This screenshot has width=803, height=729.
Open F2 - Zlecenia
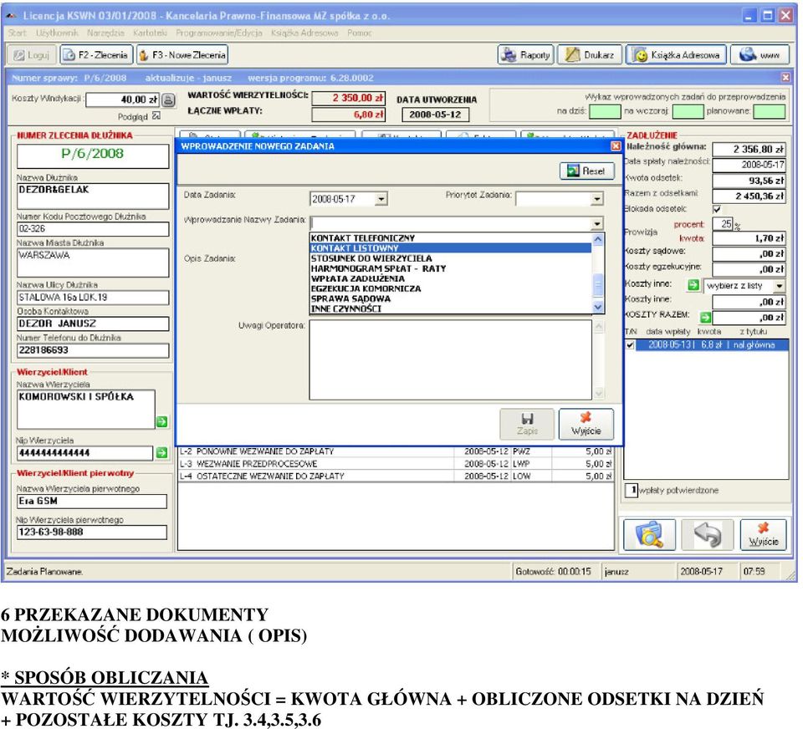(x=96, y=55)
